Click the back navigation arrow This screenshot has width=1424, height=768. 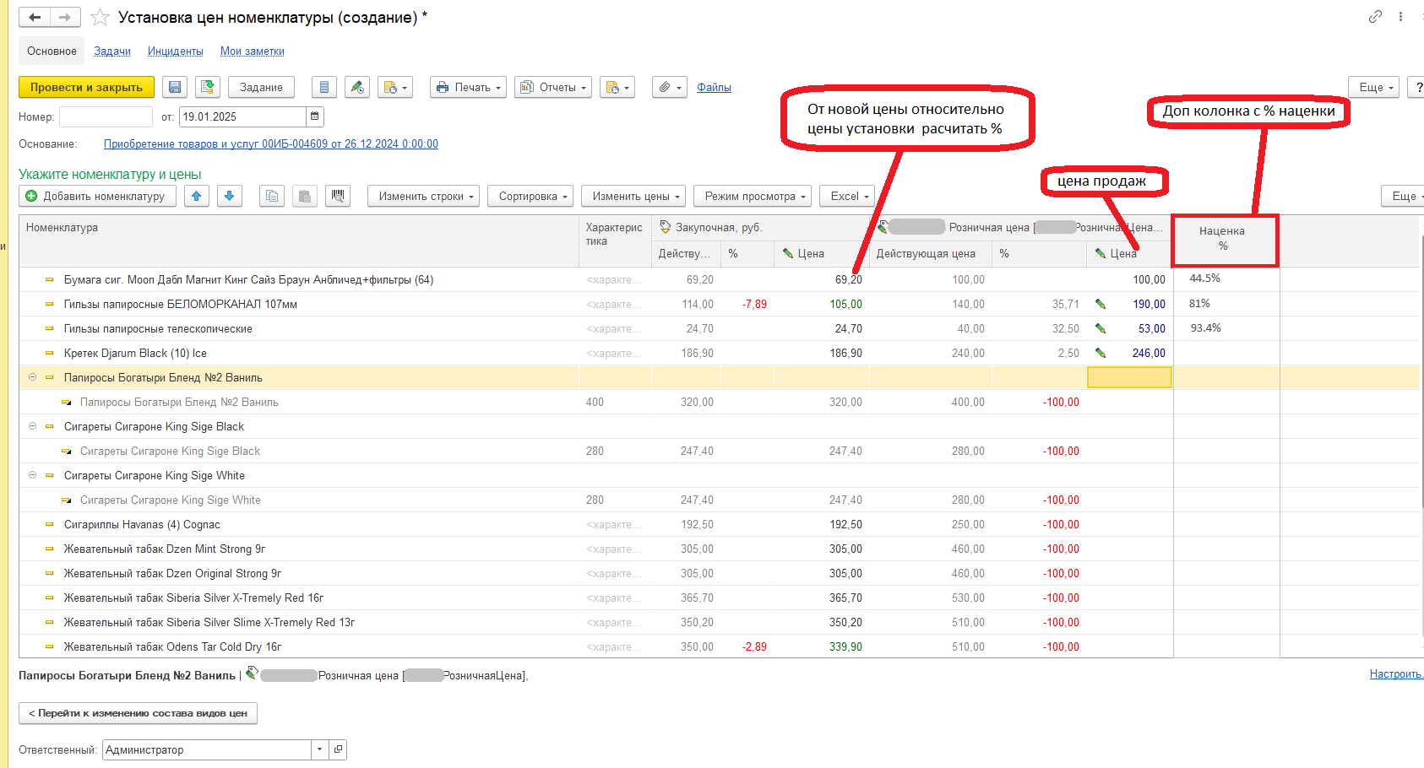coord(35,17)
